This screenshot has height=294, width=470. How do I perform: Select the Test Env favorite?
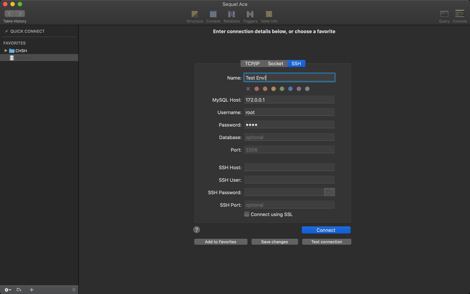coord(39,58)
